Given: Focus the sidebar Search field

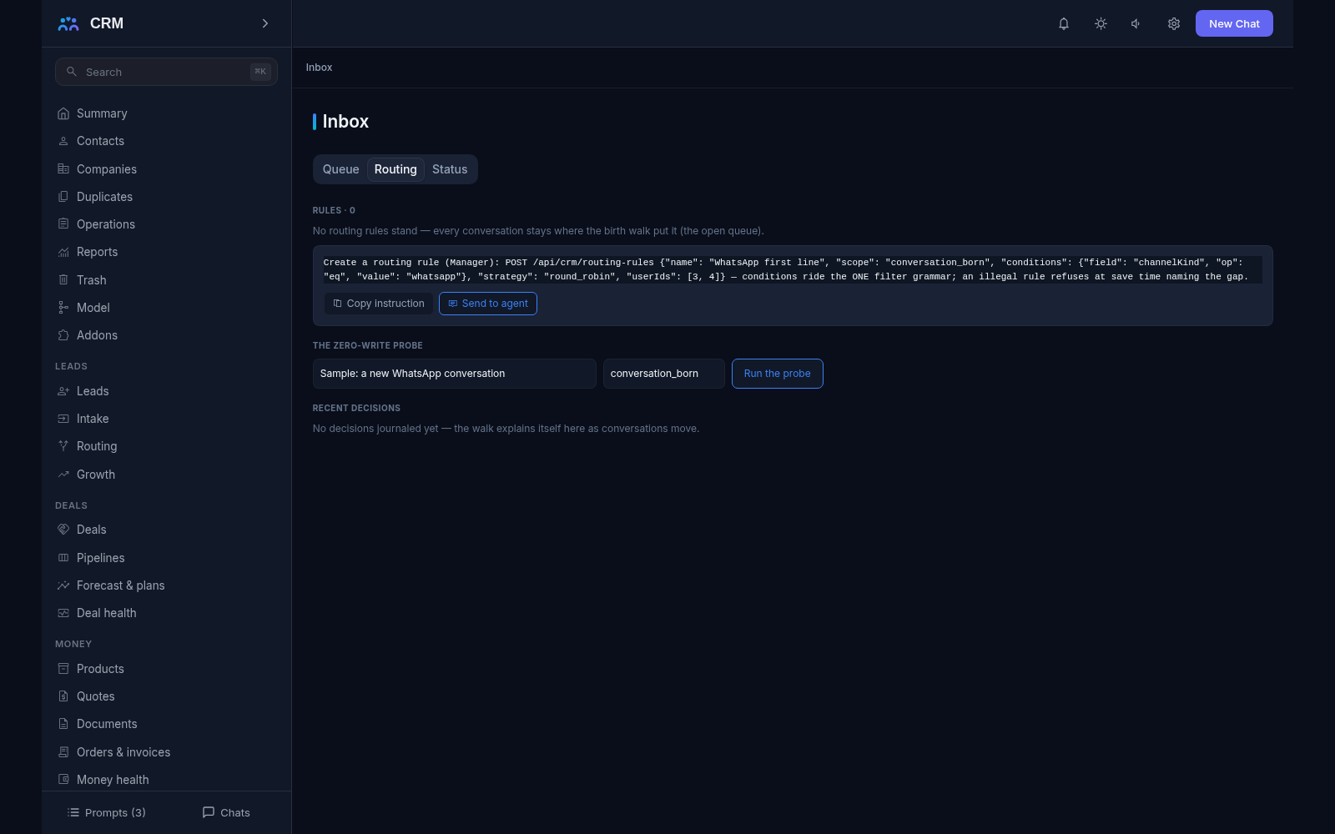Looking at the screenshot, I should 166,72.
